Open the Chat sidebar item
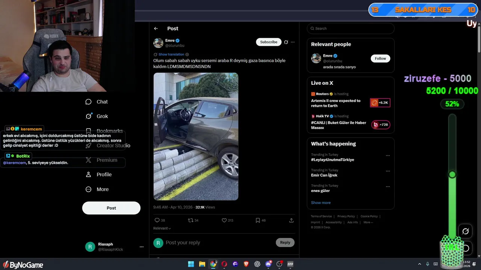Screen dimensions: 481x270 tap(97, 102)
